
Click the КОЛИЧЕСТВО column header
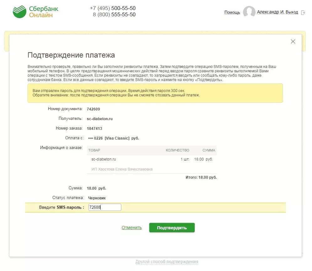[177, 150]
